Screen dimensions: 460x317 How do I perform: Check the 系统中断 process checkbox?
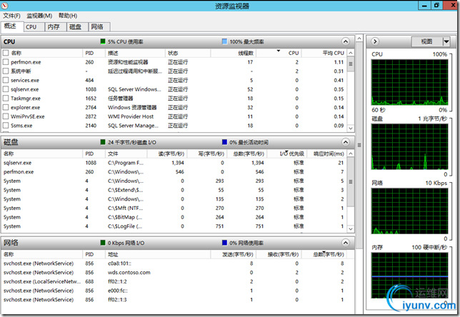point(6,71)
